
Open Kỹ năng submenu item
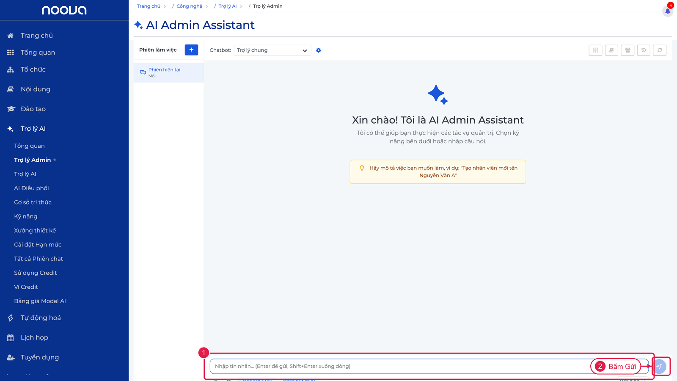[25, 217]
